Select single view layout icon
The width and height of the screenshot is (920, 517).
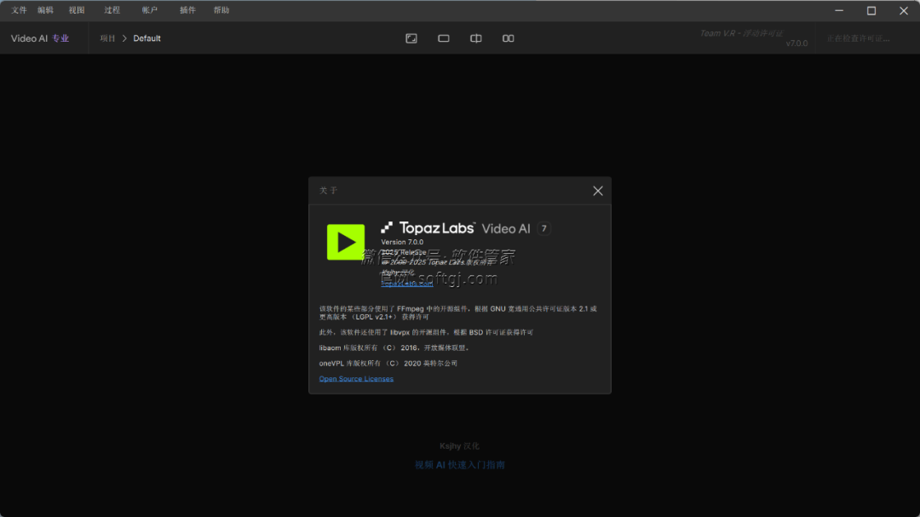pyautogui.click(x=444, y=38)
